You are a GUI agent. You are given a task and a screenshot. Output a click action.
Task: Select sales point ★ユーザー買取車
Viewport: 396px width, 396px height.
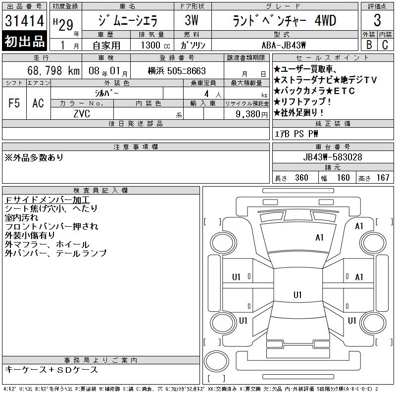point(305,69)
